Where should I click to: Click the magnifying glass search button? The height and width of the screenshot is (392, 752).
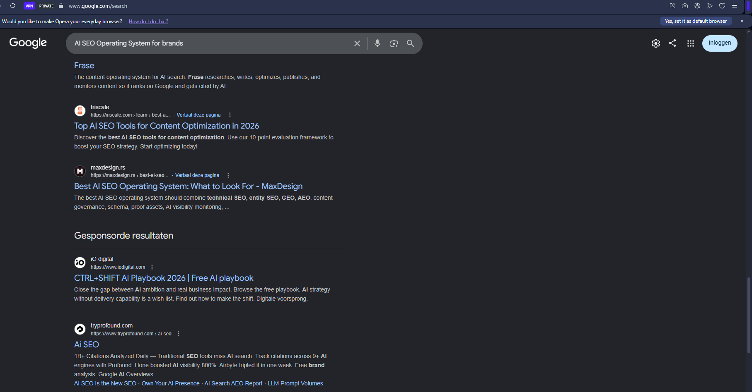click(410, 43)
